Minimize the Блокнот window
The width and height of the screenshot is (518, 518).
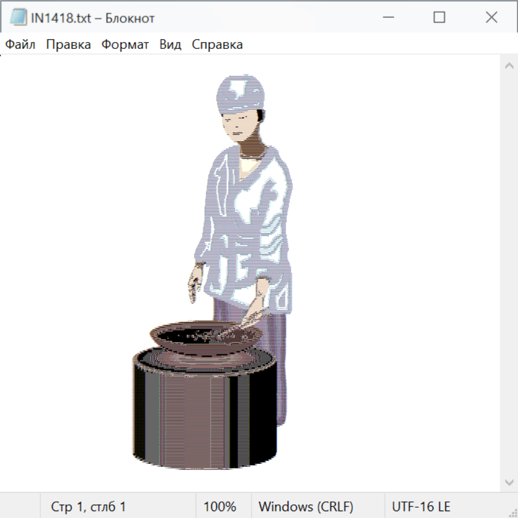388,18
